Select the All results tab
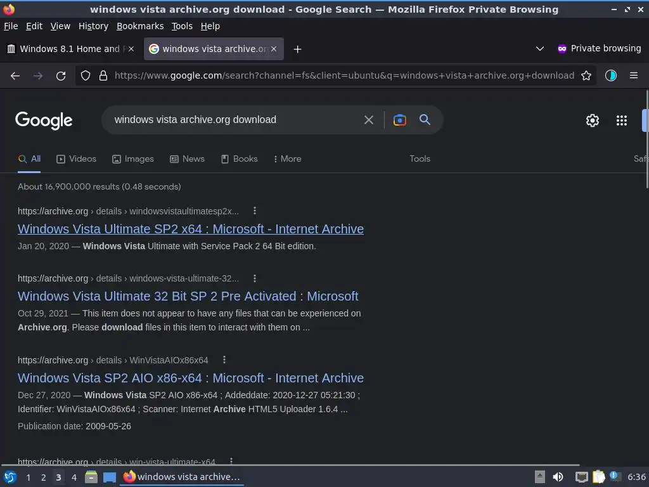The image size is (649, 487). point(29,159)
